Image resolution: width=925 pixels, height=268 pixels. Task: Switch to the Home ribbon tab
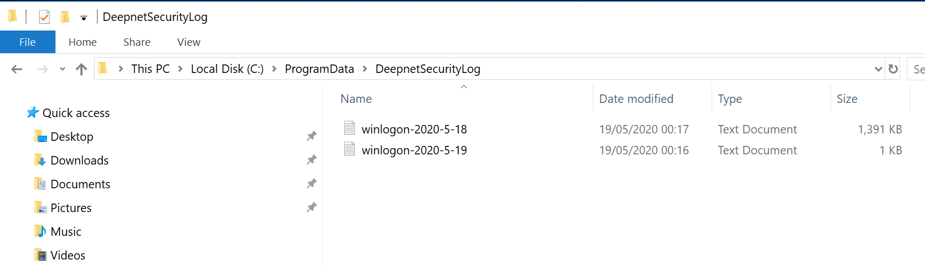[x=83, y=42]
